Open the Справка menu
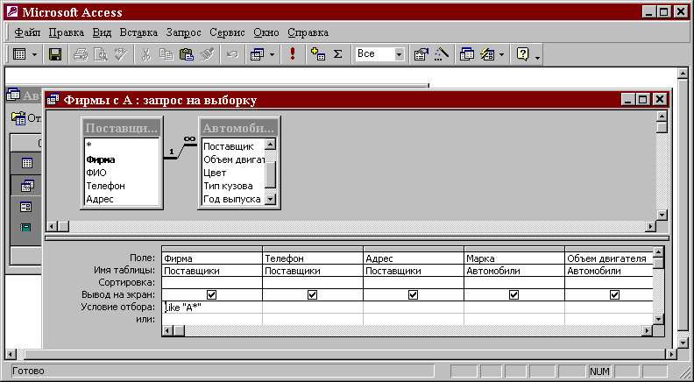694x382 pixels. 308,32
